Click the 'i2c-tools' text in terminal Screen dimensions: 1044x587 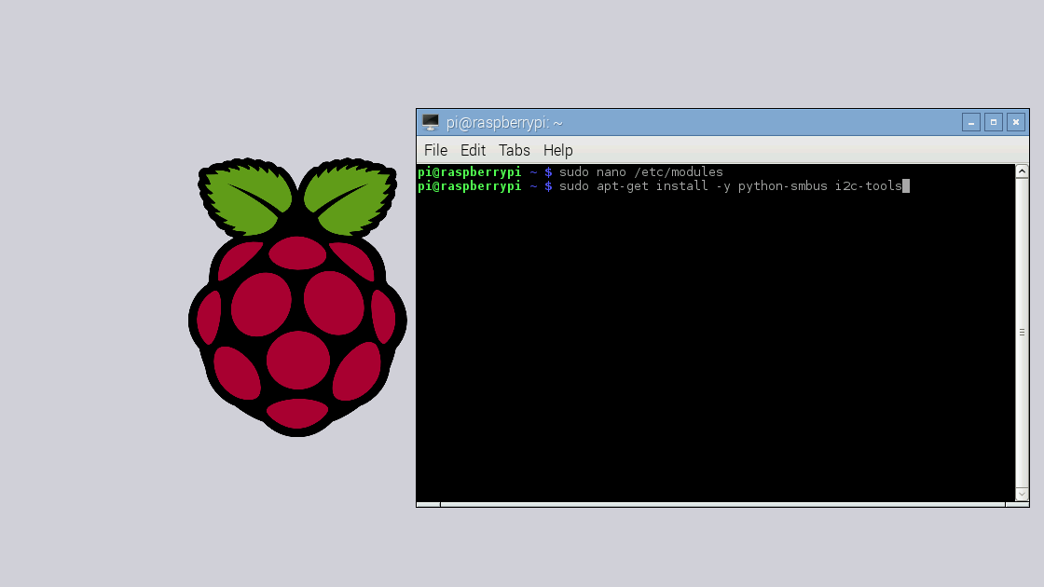coord(868,186)
